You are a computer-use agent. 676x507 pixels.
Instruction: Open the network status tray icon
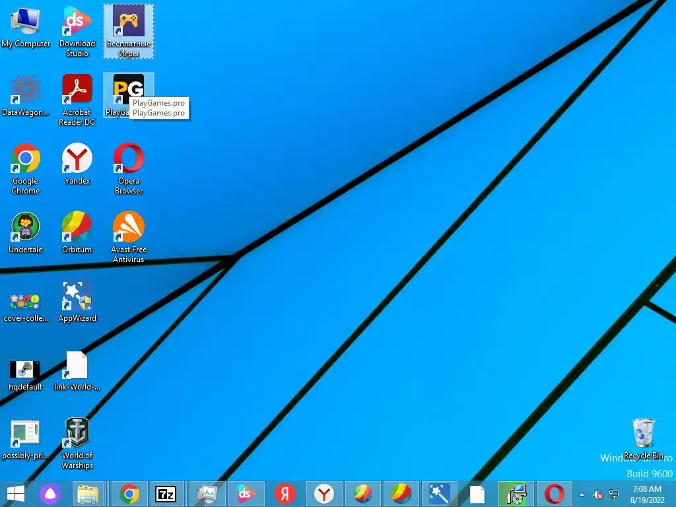click(x=613, y=494)
